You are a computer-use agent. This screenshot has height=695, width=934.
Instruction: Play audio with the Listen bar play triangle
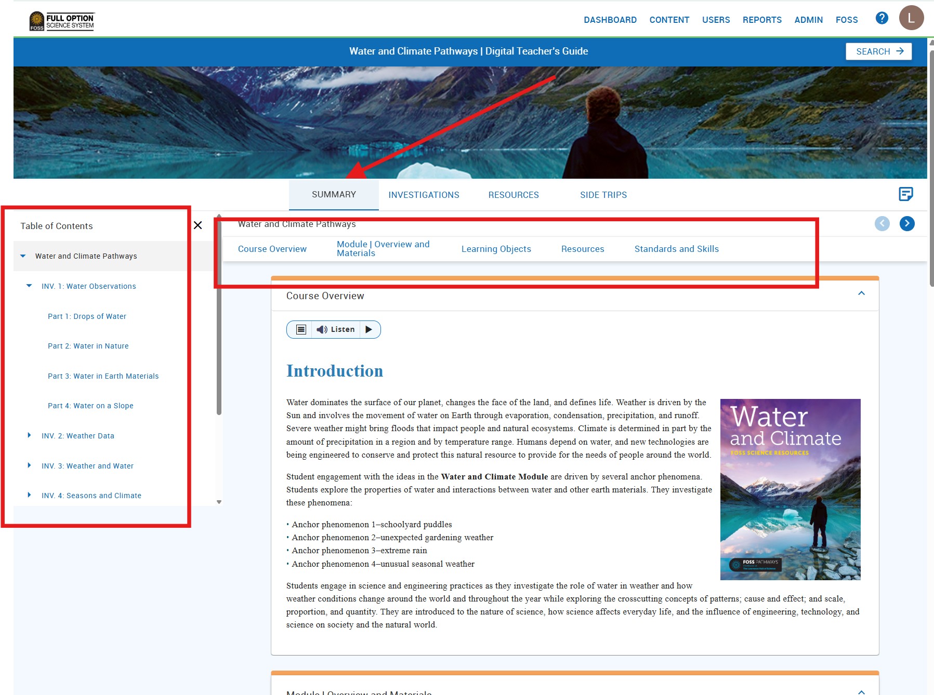click(x=369, y=329)
